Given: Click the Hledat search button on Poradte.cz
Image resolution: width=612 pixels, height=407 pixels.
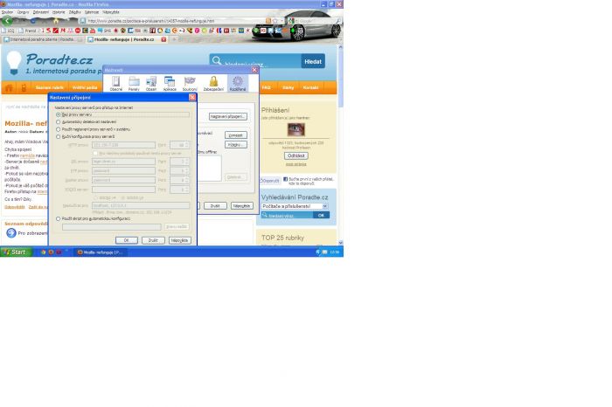Looking at the screenshot, I should tap(313, 61).
